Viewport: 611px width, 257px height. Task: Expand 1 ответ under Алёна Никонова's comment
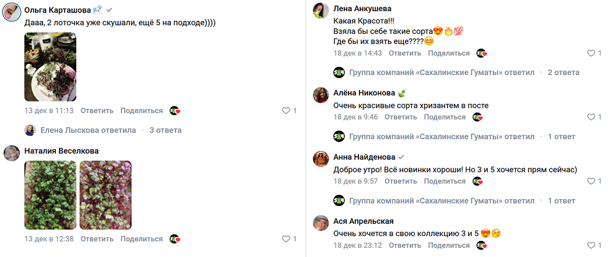click(561, 136)
